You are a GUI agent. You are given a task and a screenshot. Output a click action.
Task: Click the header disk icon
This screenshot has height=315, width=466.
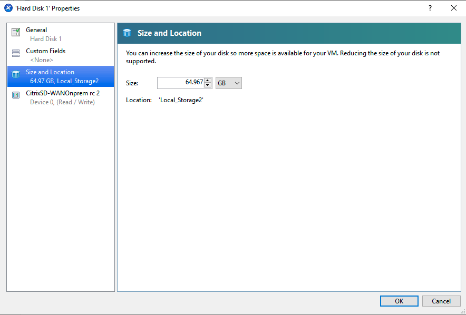[x=127, y=33]
